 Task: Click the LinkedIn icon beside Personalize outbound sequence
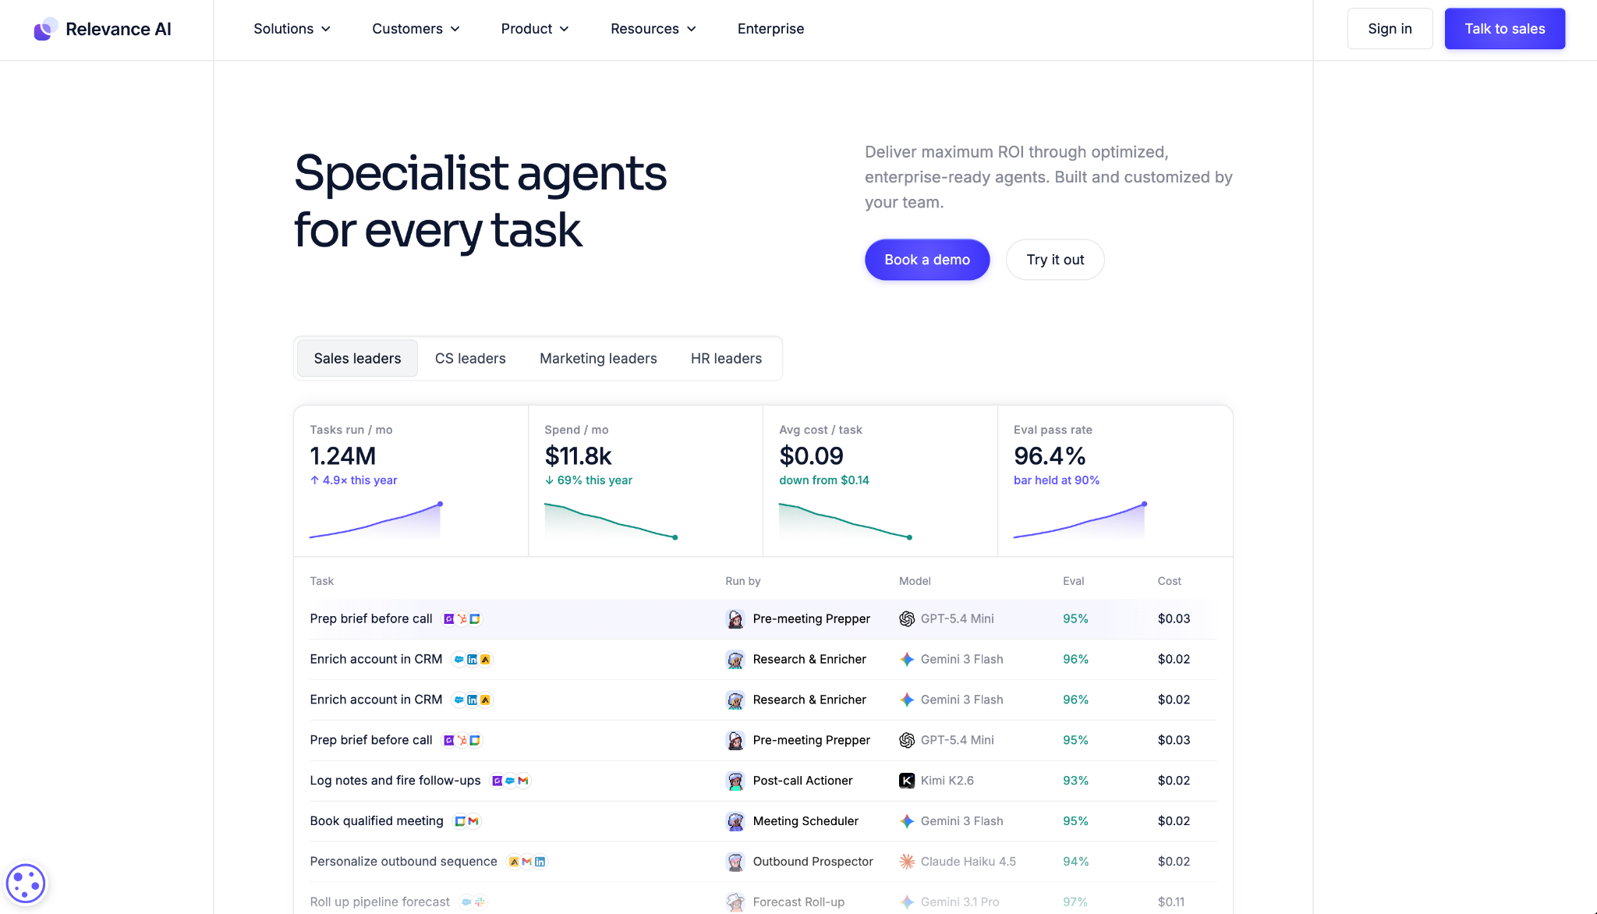(x=540, y=862)
